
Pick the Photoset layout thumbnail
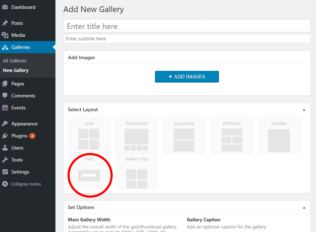[231, 136]
